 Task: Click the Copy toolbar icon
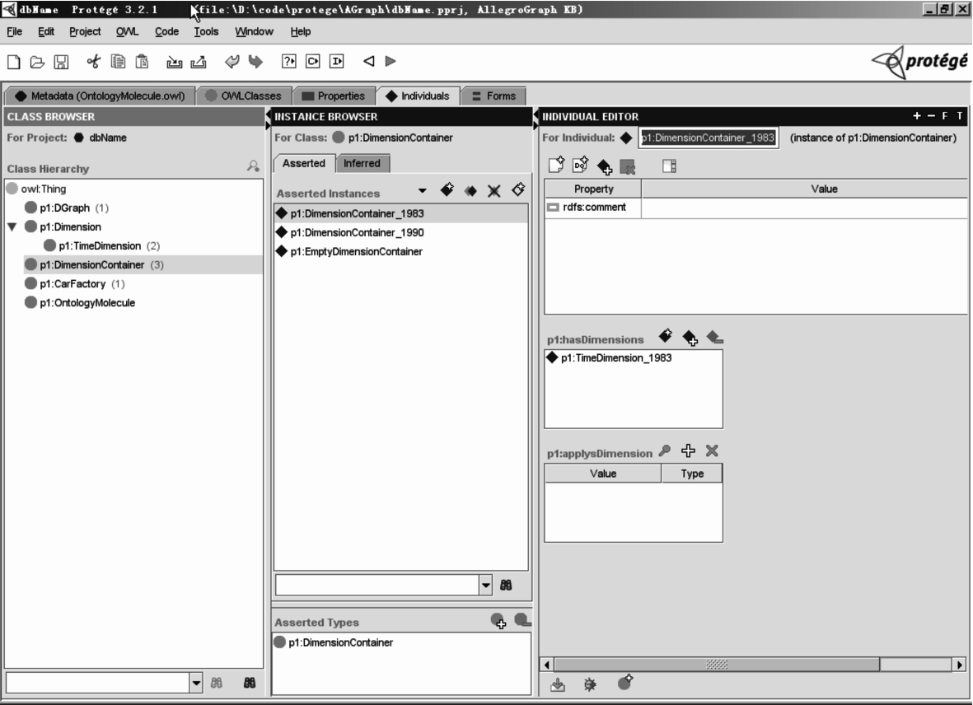[118, 61]
